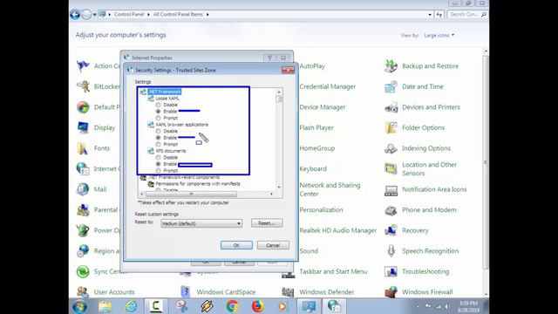
Task: Select Disable under Loose XAML
Action: click(159, 105)
